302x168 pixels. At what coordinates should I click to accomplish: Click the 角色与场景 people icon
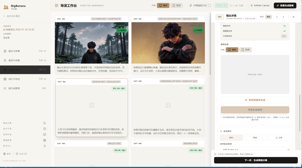click(5, 60)
